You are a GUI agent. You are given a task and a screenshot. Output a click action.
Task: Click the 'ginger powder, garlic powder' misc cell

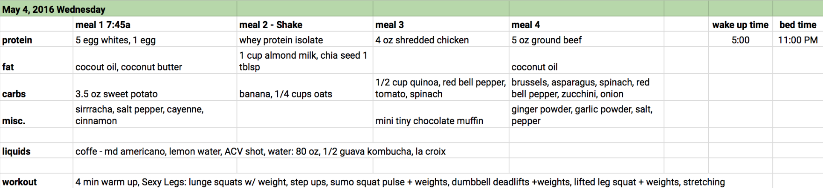click(586, 114)
